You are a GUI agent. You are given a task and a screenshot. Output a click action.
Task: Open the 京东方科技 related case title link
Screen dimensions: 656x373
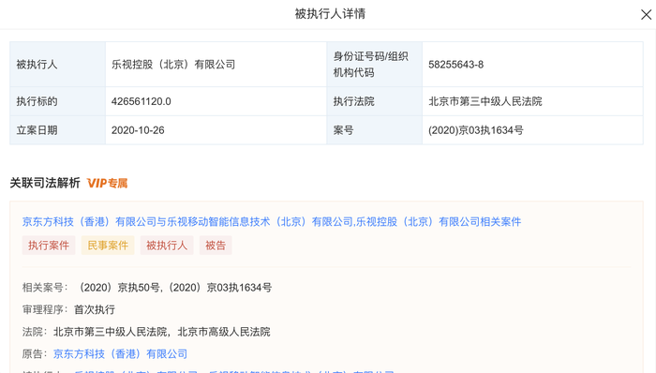click(272, 221)
